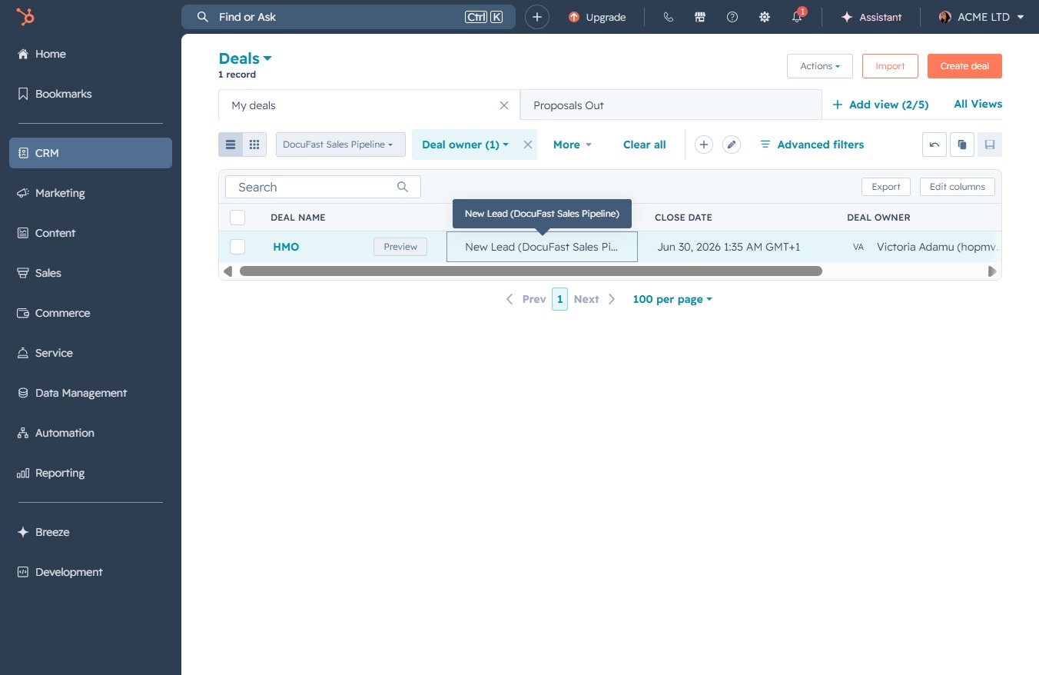Screen dimensions: 1039x675
Task: Open the create new plus icon in top bar
Action: point(537,17)
